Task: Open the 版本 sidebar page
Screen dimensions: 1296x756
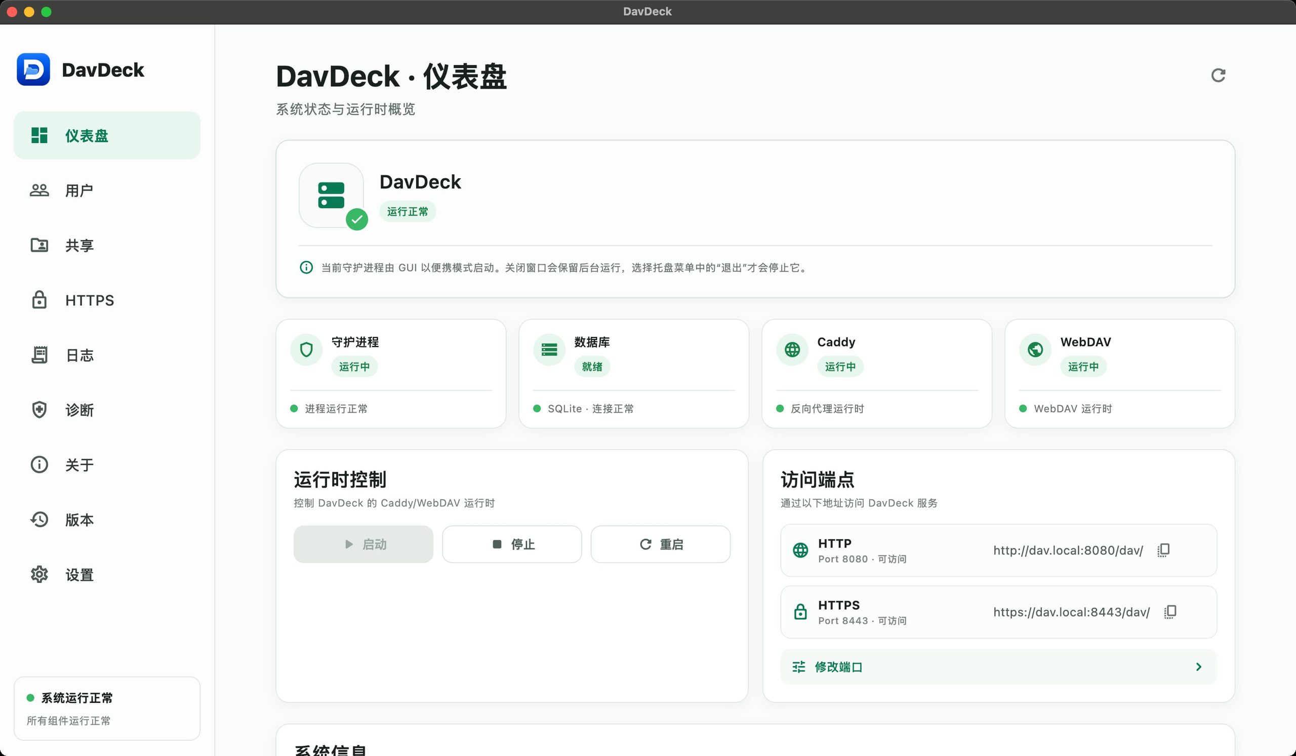Action: coord(107,520)
